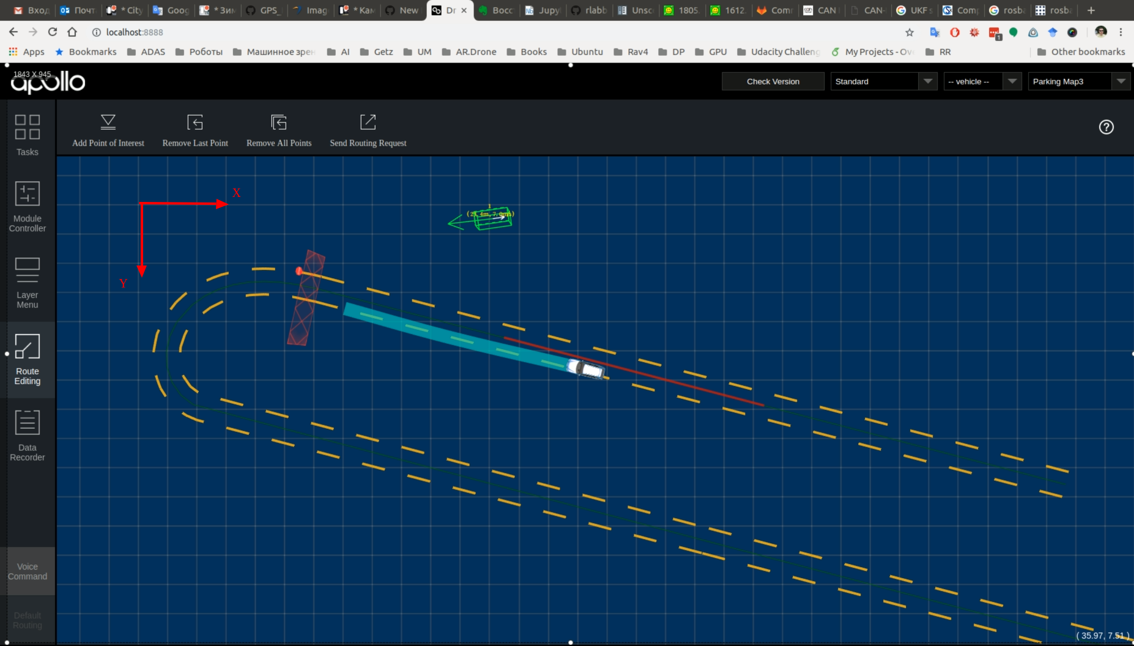The image size is (1134, 646).
Task: Open Udacity Challenge bookmarks folder
Action: point(779,52)
